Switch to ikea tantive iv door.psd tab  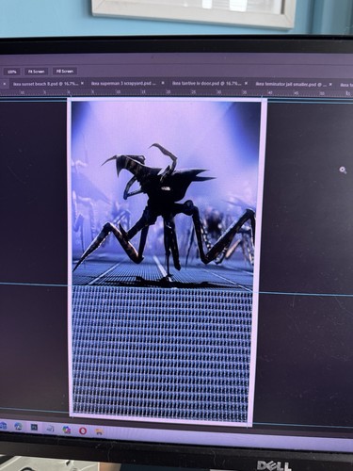coord(206,84)
